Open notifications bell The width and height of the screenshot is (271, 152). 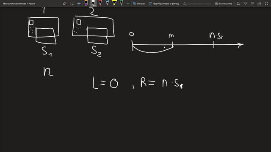[238, 4]
